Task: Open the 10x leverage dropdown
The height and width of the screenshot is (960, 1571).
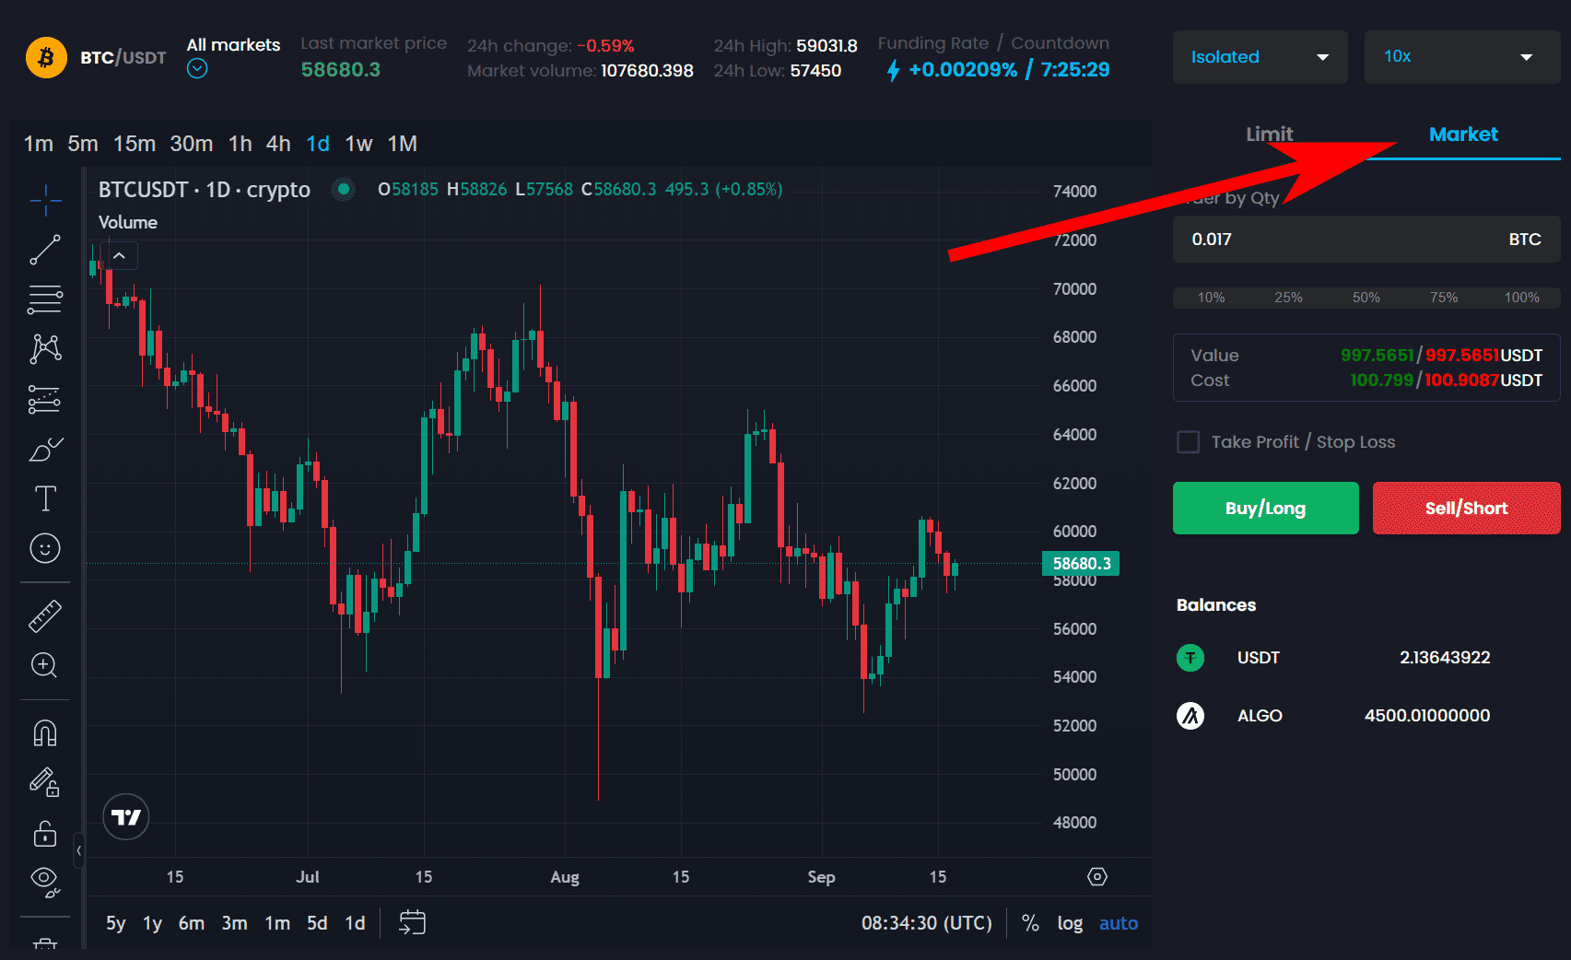Action: pos(1462,57)
